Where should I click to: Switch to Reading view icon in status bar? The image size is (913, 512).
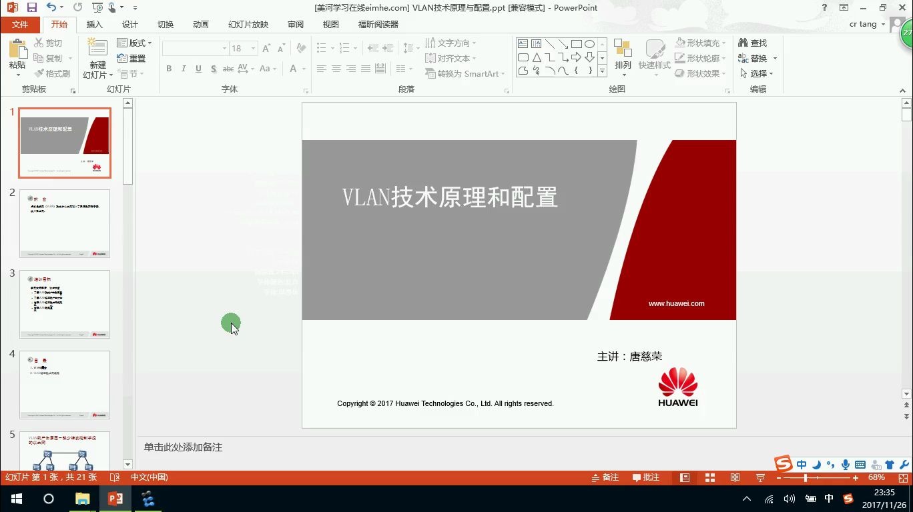[735, 477]
